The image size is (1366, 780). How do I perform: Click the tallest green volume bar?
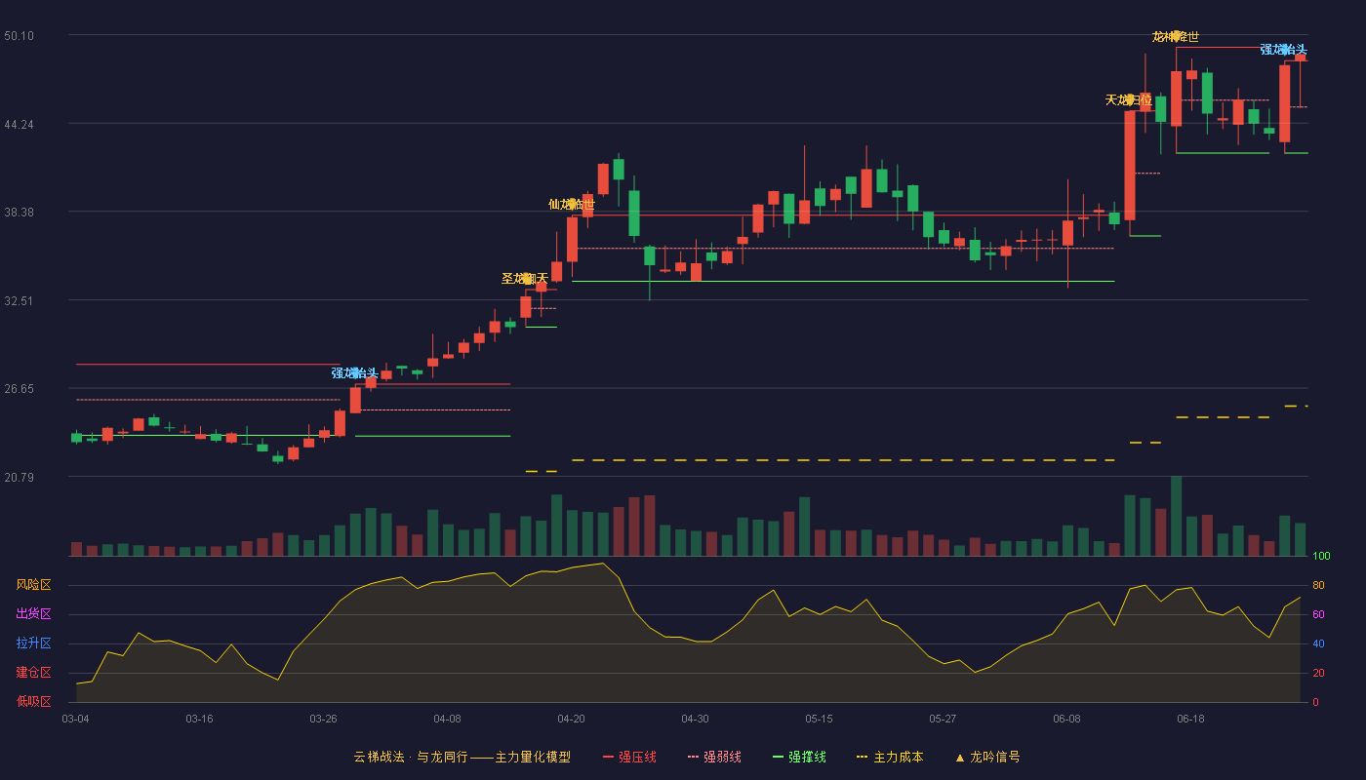click(1176, 516)
